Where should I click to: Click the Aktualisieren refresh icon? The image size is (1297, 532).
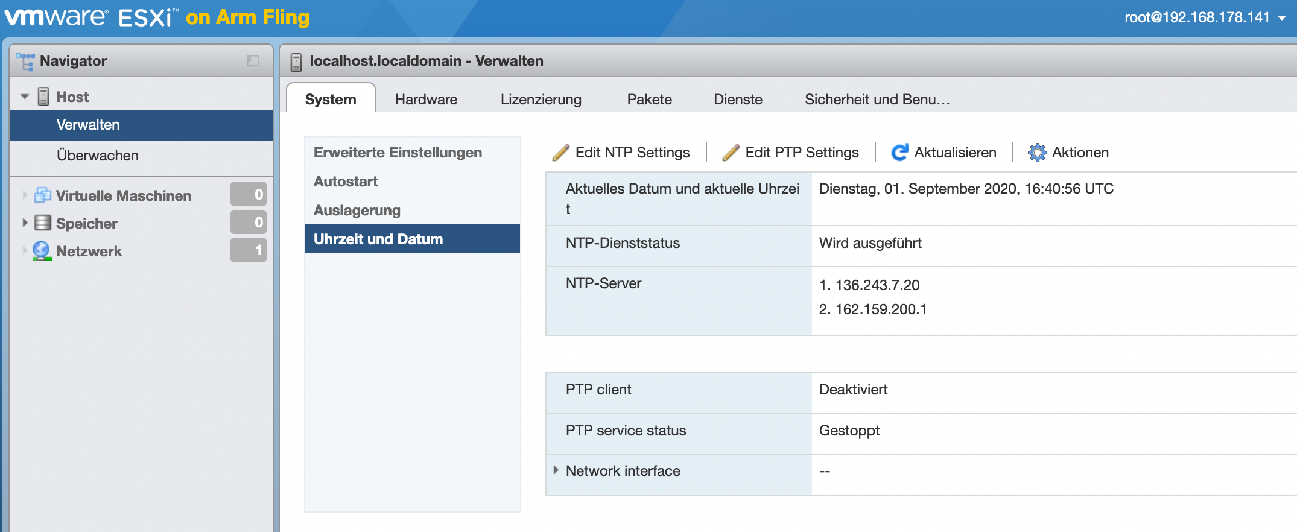899,153
